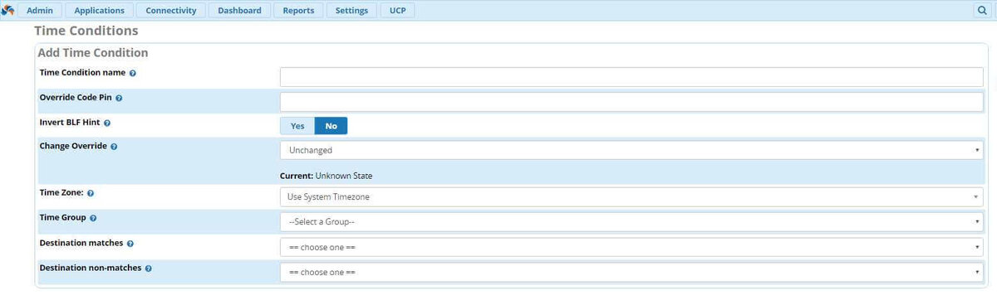
Task: Click the FreePBX logo icon
Action: click(8, 11)
